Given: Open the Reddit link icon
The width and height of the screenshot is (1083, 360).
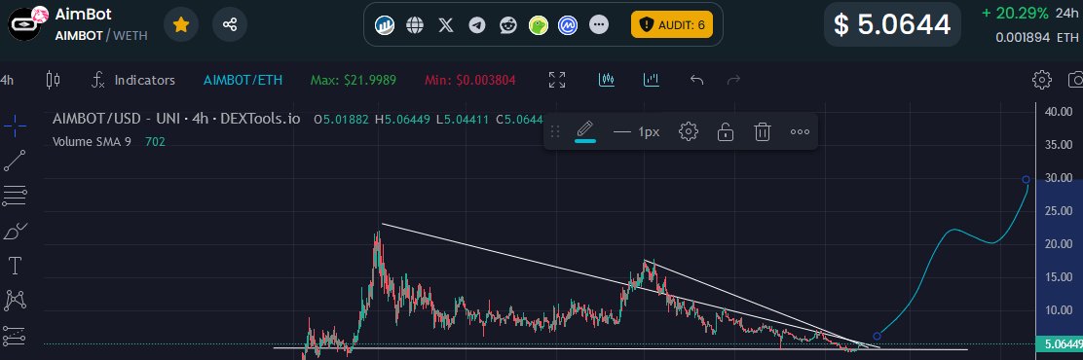Looking at the screenshot, I should (508, 25).
